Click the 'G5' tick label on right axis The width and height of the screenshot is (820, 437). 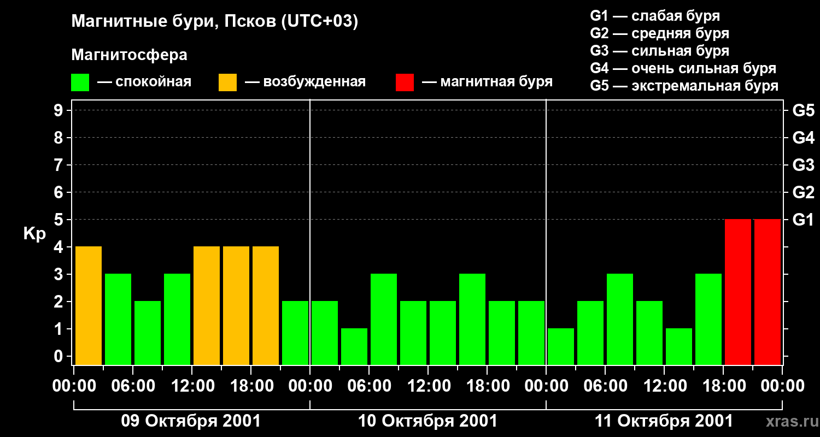coord(803,111)
